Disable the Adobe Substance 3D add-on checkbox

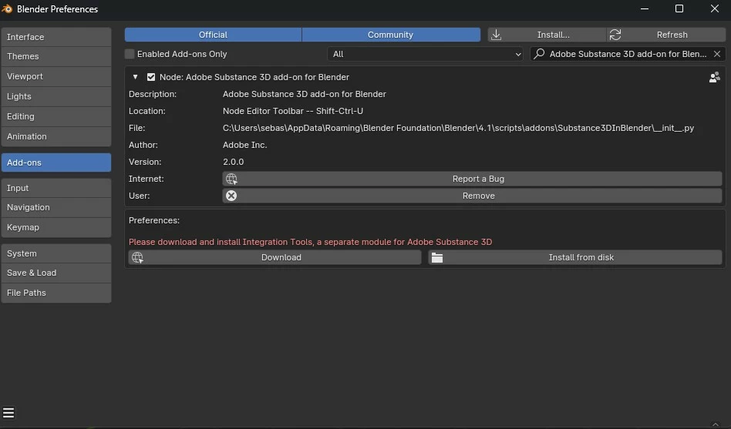tap(151, 77)
